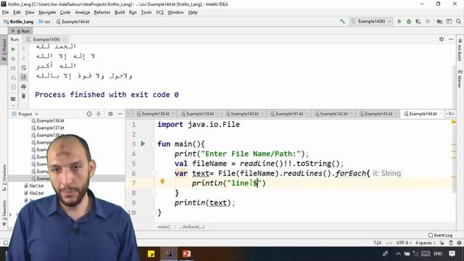
Task: Toggle the Maven side tool window button
Action: pos(460,79)
